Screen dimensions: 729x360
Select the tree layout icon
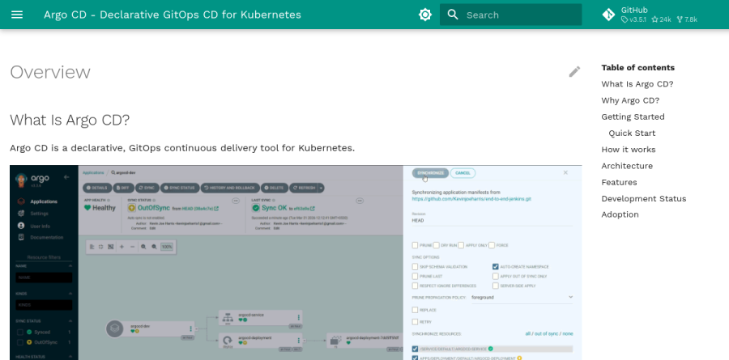click(x=92, y=247)
